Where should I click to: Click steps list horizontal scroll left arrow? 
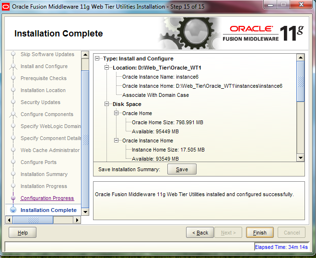pyautogui.click(x=9, y=220)
